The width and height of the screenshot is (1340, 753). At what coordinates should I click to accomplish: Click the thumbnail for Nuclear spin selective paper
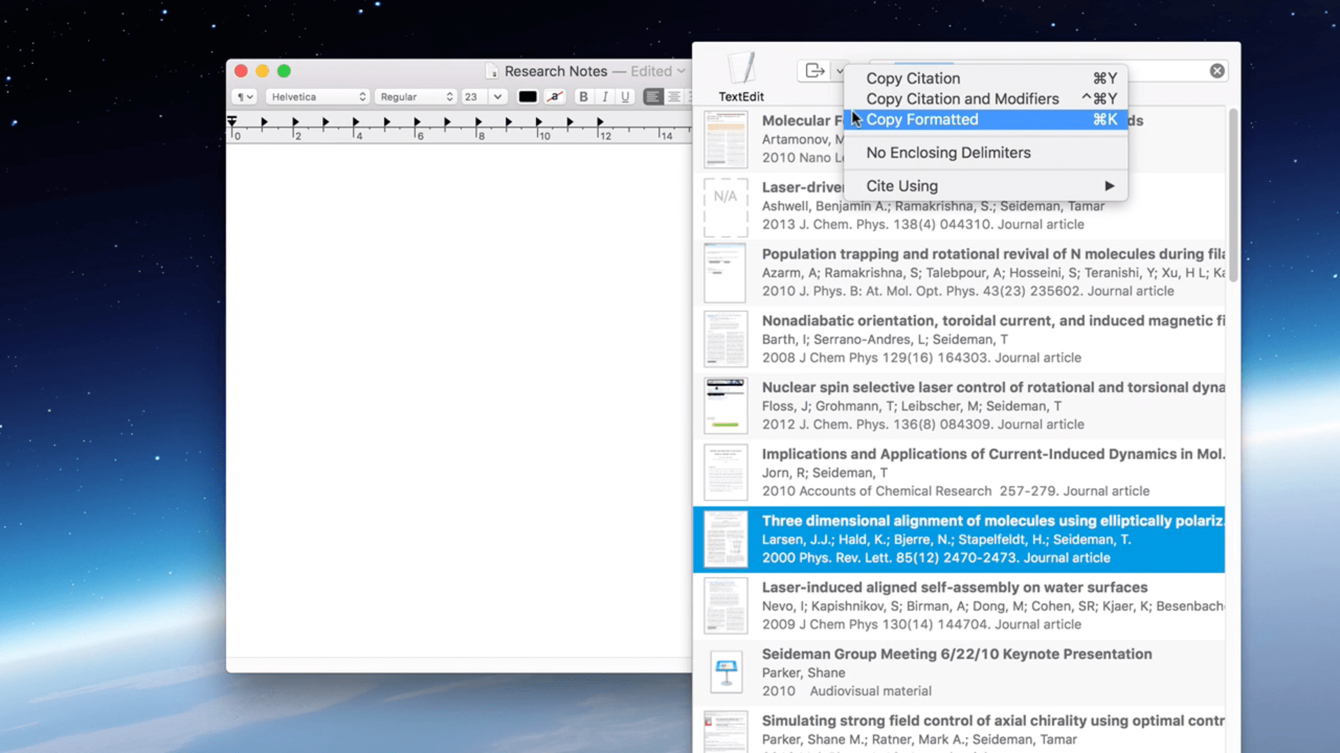tap(725, 405)
